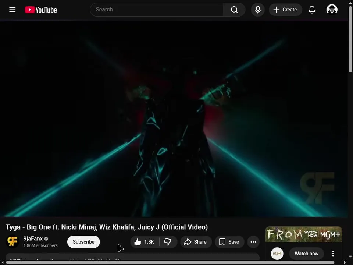Open the 9jaFanx channel avatar
This screenshot has height=265, width=353.
click(12, 241)
